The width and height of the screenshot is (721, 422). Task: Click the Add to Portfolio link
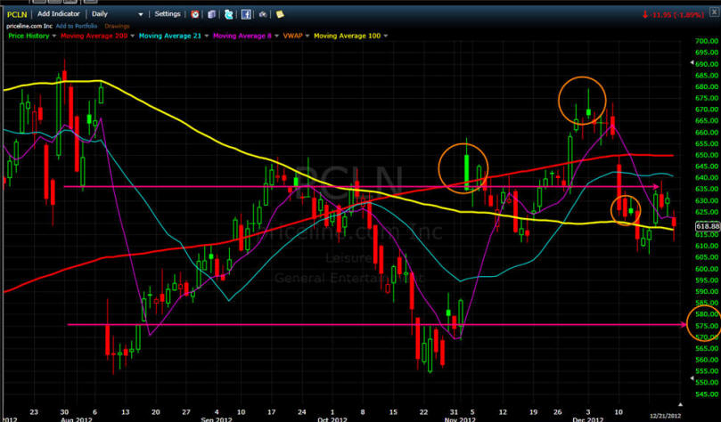[78, 27]
